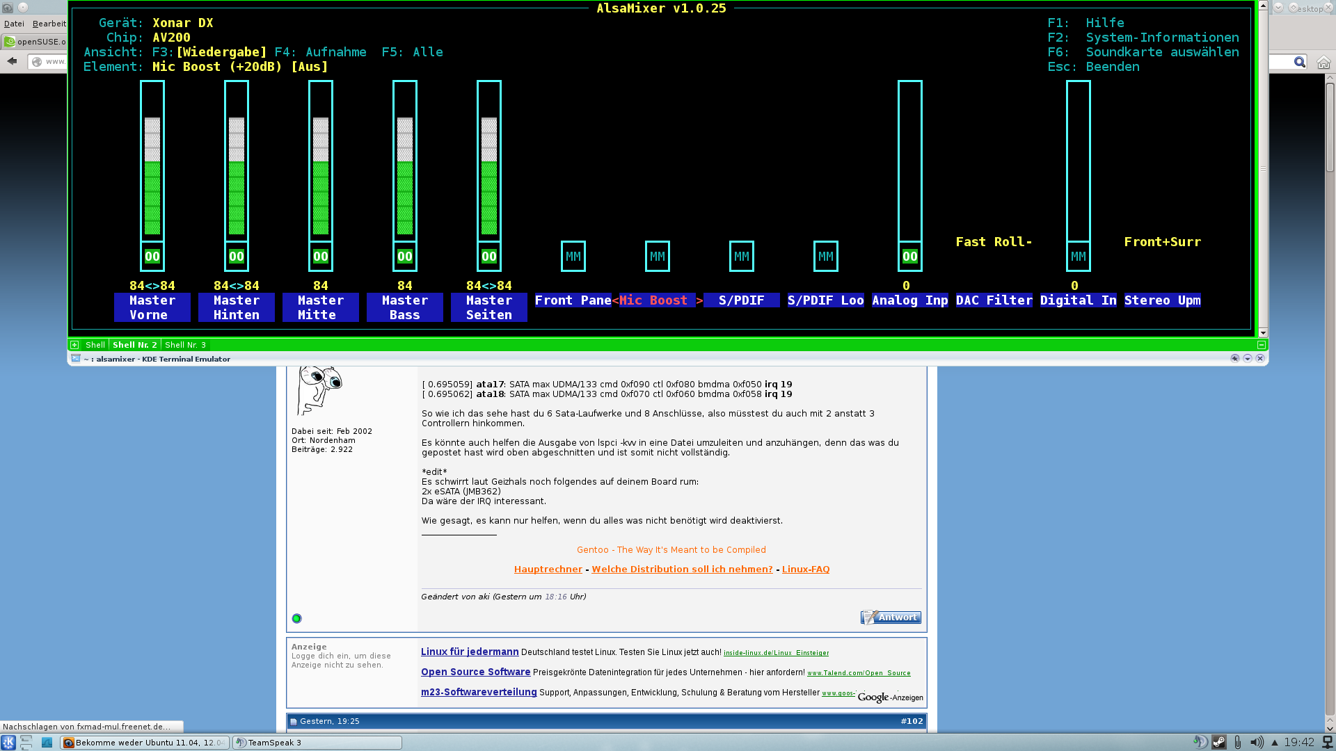Click the browser home icon

tap(1323, 63)
